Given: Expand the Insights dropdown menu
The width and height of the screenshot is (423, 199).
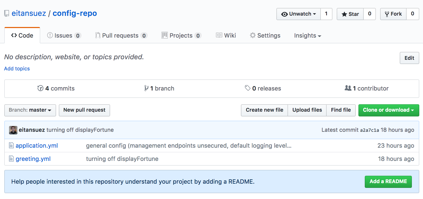Looking at the screenshot, I should pyautogui.click(x=308, y=35).
